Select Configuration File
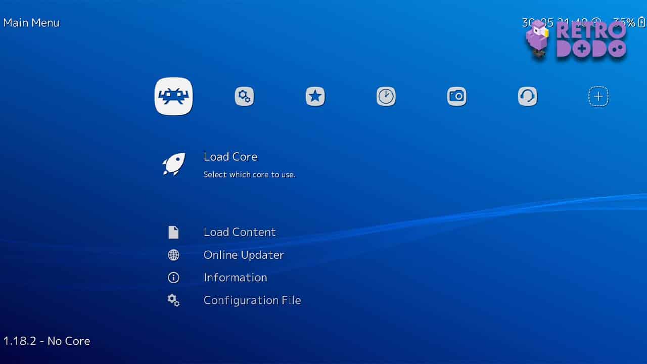Screen dimensions: 647x364 click(252, 300)
